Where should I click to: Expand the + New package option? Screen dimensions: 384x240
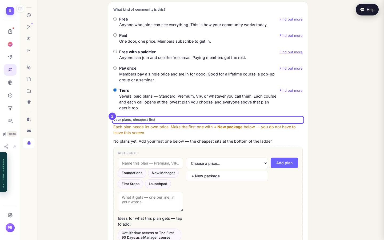[227, 176]
